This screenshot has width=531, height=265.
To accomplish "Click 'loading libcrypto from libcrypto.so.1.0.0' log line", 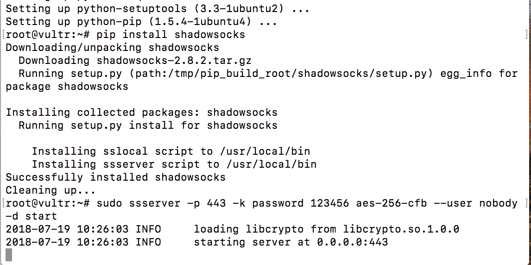I will click(x=326, y=229).
